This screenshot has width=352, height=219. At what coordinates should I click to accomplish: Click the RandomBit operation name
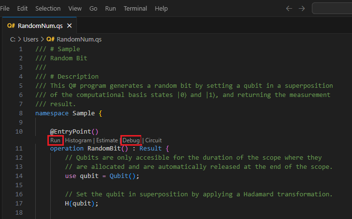[x=104, y=148]
